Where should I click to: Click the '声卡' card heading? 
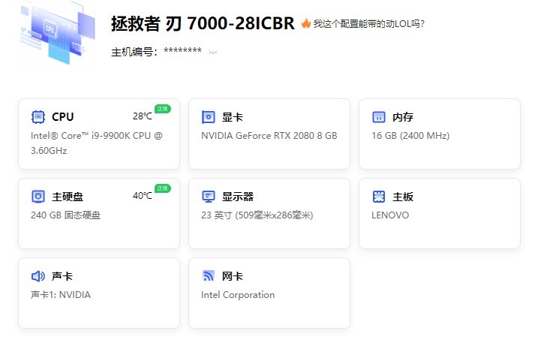pos(62,276)
